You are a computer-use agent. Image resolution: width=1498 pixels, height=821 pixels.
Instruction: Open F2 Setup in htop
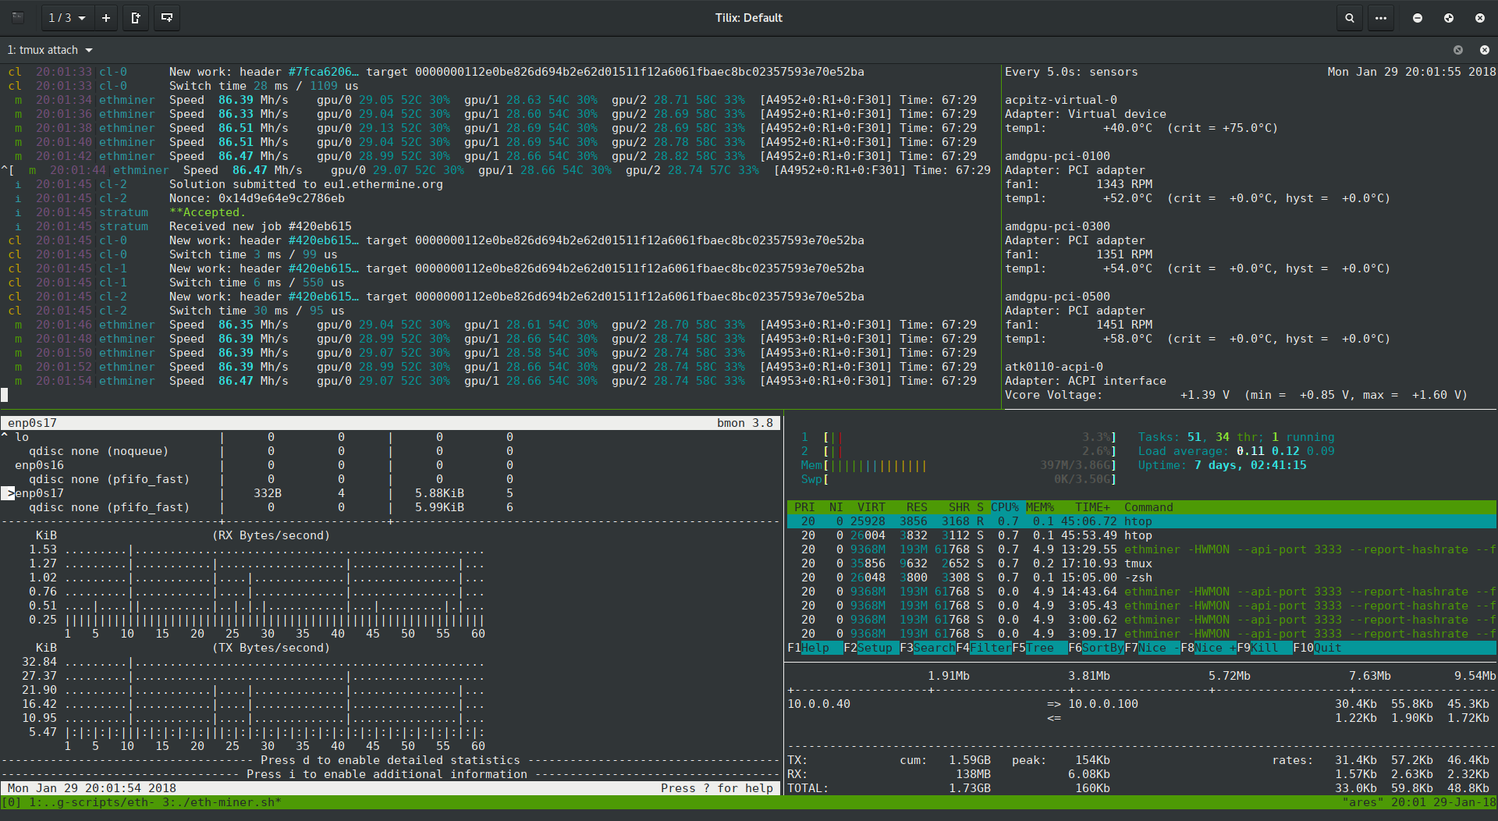tap(871, 648)
